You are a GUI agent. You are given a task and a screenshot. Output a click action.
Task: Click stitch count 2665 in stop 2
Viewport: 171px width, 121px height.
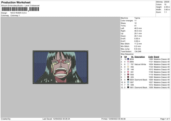131,62
